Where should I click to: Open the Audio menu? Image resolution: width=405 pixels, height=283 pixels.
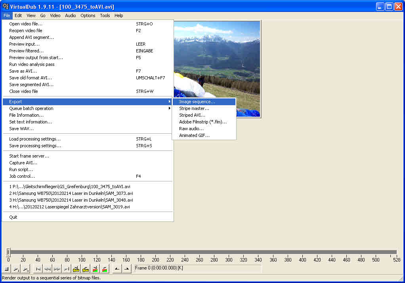click(70, 15)
